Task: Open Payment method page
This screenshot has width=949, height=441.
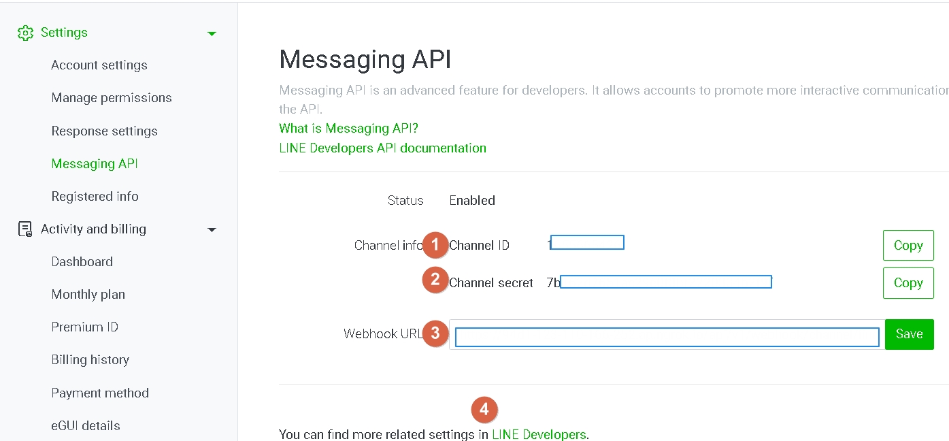Action: point(100,393)
